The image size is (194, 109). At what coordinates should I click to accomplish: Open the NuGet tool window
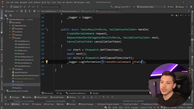(60, 104)
